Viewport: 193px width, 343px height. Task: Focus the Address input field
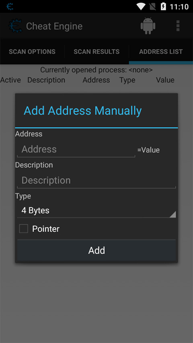click(x=76, y=150)
